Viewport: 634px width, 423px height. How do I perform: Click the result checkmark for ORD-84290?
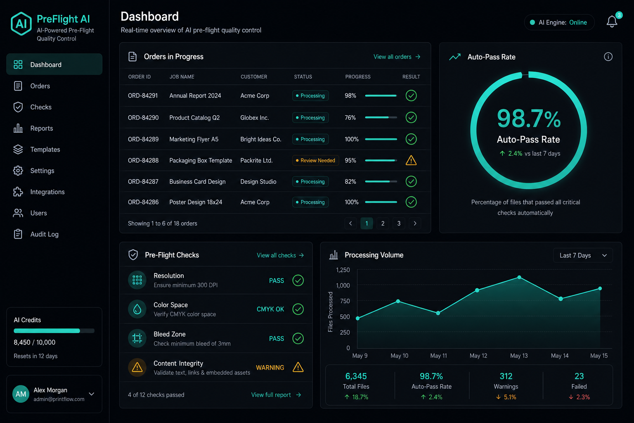[411, 117]
